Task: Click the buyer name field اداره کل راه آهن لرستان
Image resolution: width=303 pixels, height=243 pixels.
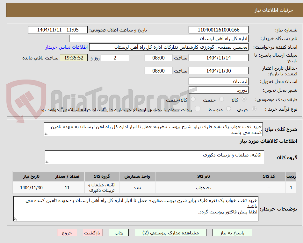Action: pos(159,38)
